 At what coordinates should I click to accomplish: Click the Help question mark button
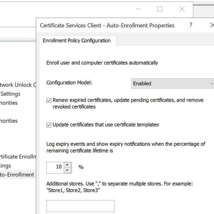(x=191, y=25)
